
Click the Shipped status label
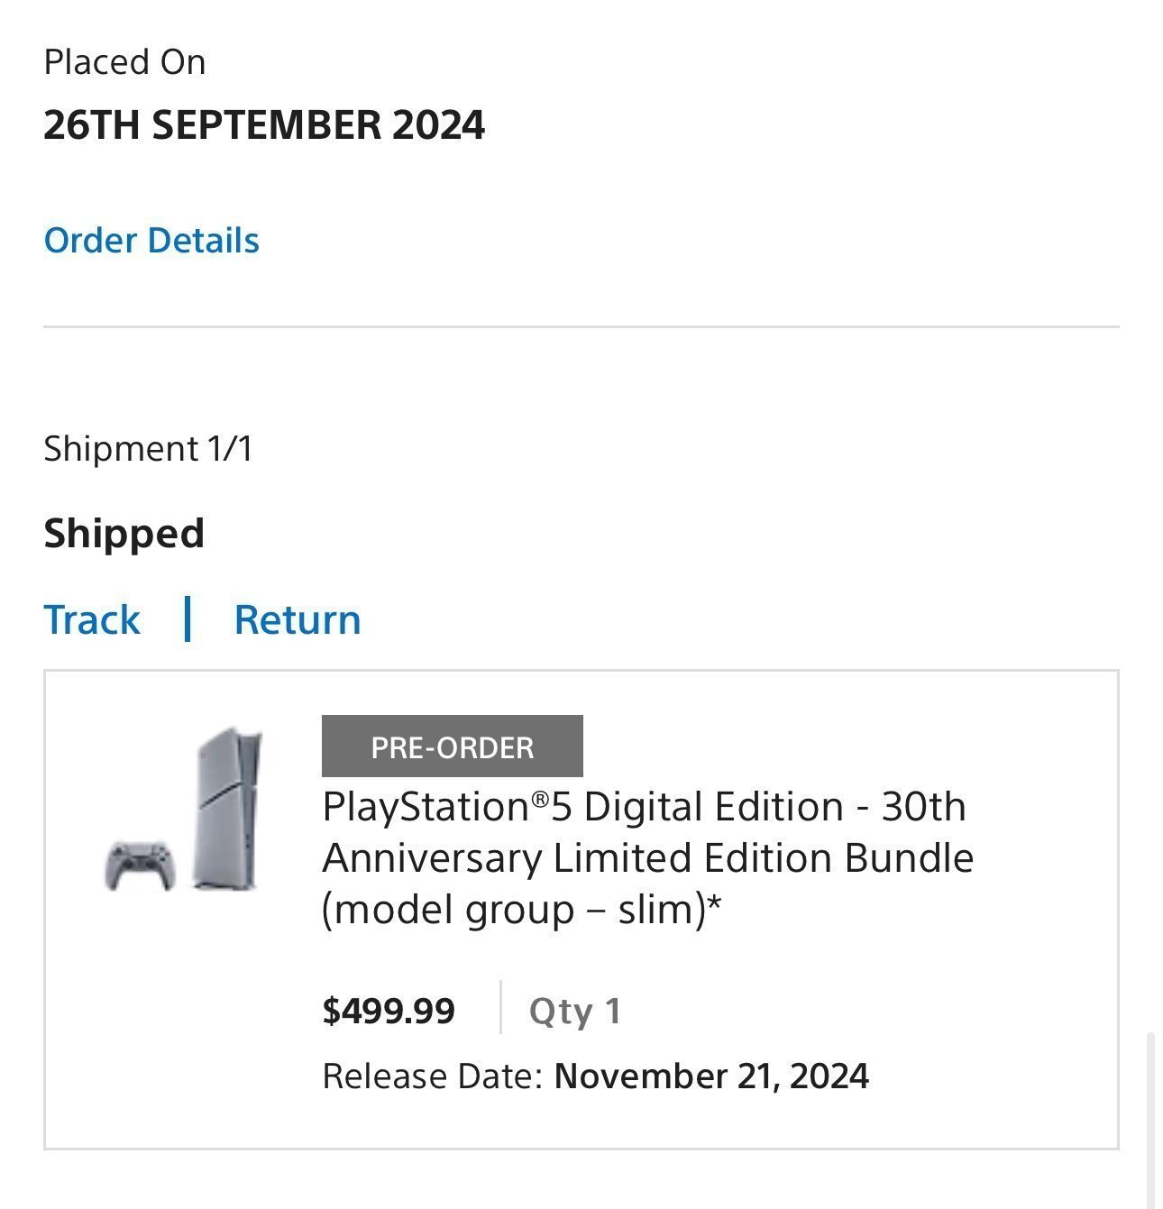124,532
